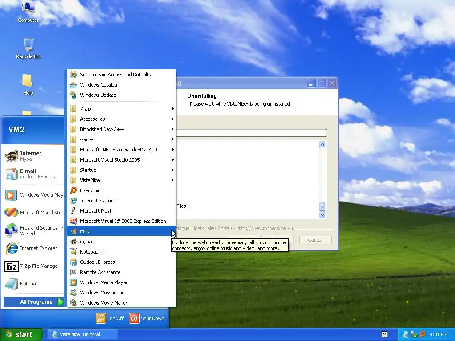Screen dimensions: 455x341
Task: Click the Microsoft Plus! icon
Action: 73,211
